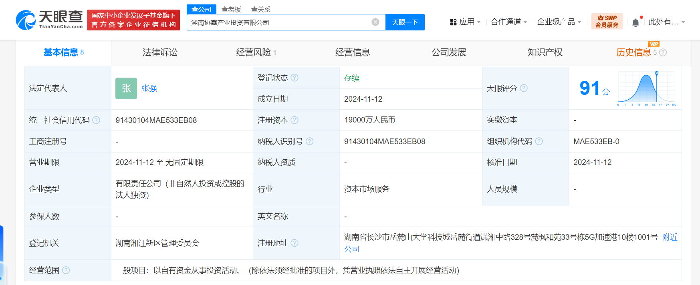
Task: Click help icon beside 注册资本
Action: pos(295,120)
